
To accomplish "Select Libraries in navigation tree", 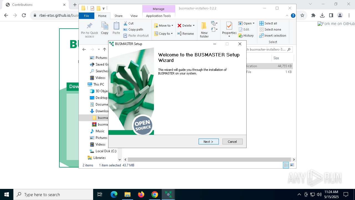I will pos(97,158).
